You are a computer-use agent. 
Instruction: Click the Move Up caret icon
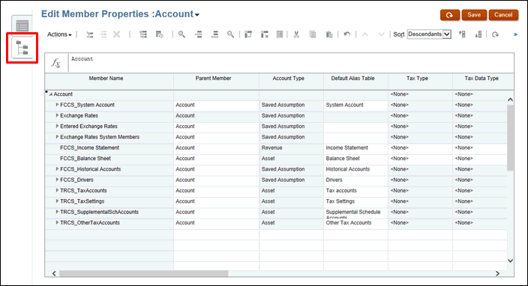pyautogui.click(x=365, y=34)
